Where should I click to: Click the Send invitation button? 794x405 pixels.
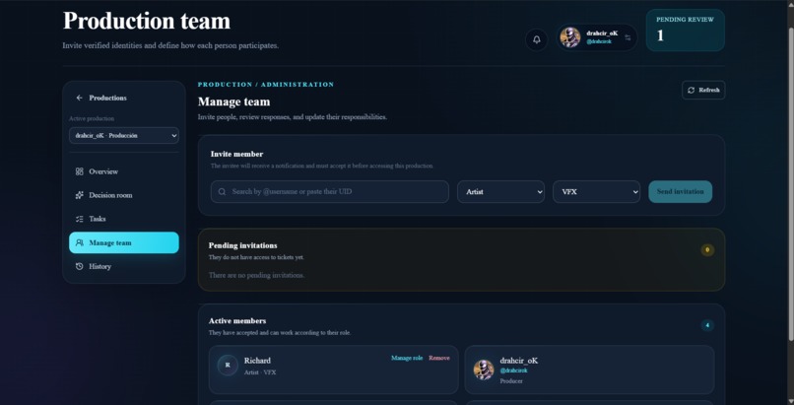680,192
